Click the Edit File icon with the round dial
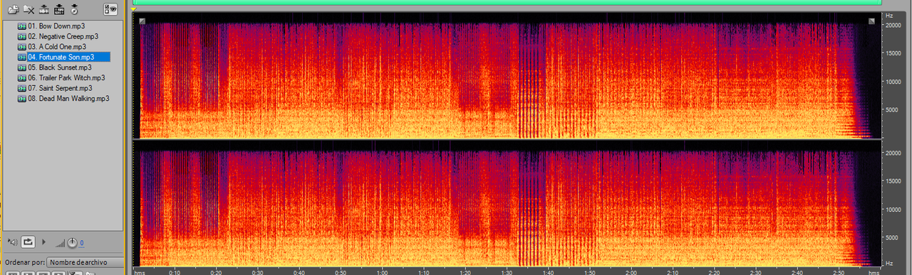 pyautogui.click(x=74, y=9)
